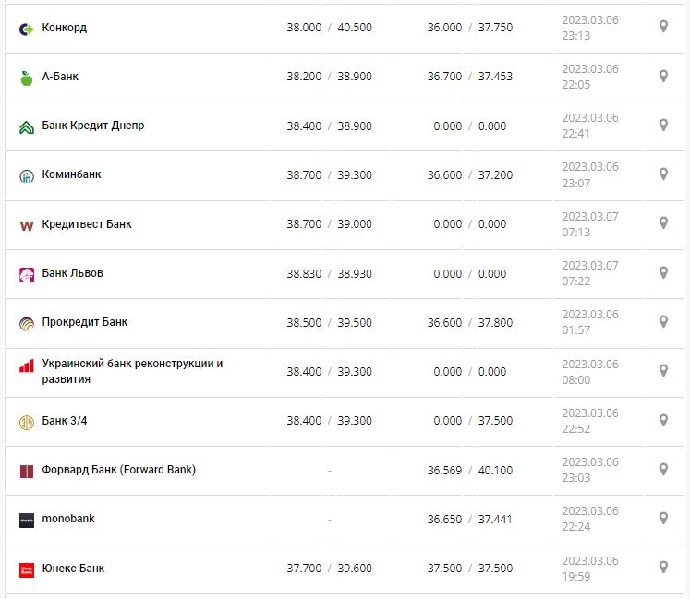Click the Банк Львов pink logo
This screenshot has width=690, height=599.
26,274
